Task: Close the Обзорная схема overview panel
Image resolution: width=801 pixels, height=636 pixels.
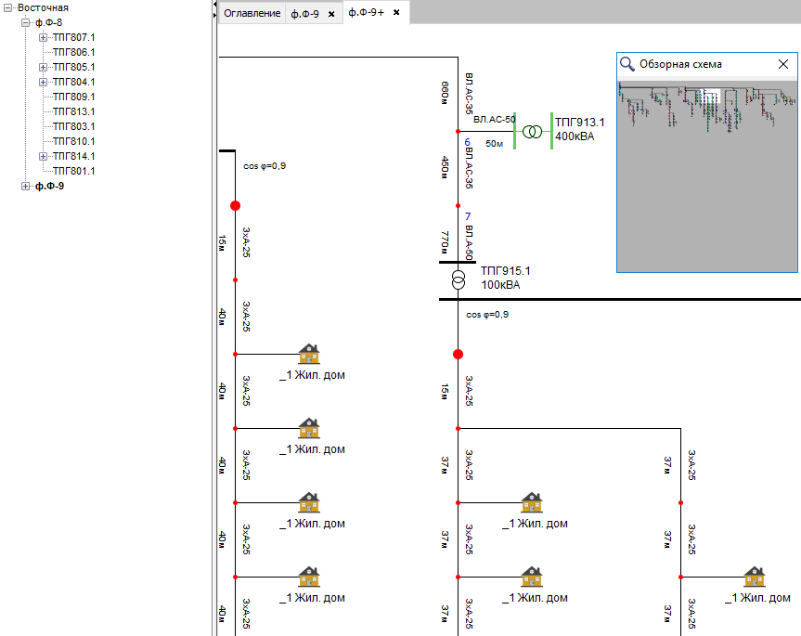Action: [x=783, y=64]
